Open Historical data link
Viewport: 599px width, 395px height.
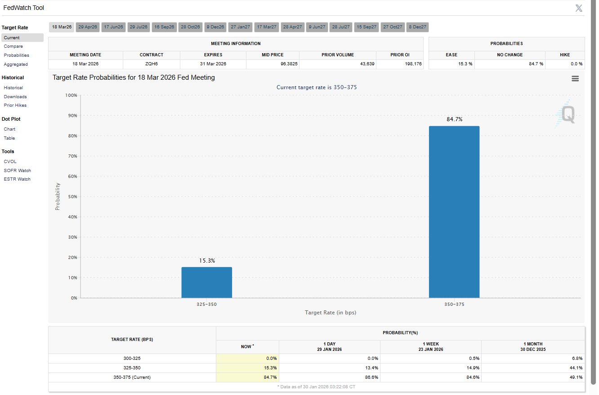click(13, 88)
